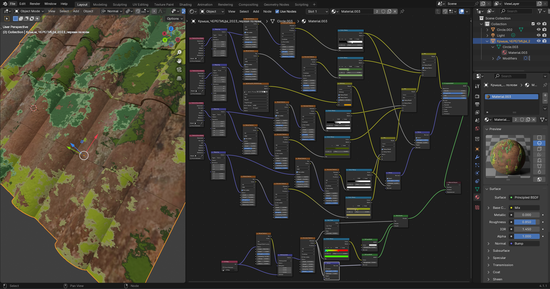The image size is (550, 289).
Task: Expand Modifiers in the outliner
Action: 493,58
